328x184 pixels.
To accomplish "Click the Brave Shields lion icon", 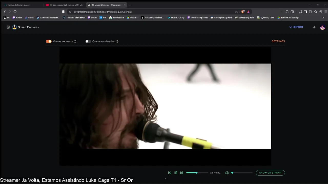I will pyautogui.click(x=243, y=12).
